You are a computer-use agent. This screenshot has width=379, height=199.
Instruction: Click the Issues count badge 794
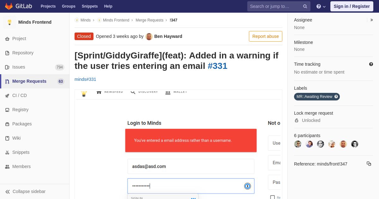pos(60,67)
